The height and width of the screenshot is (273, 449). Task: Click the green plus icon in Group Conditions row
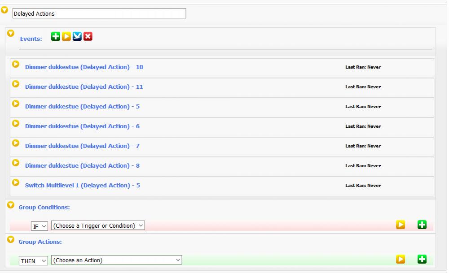pos(422,225)
